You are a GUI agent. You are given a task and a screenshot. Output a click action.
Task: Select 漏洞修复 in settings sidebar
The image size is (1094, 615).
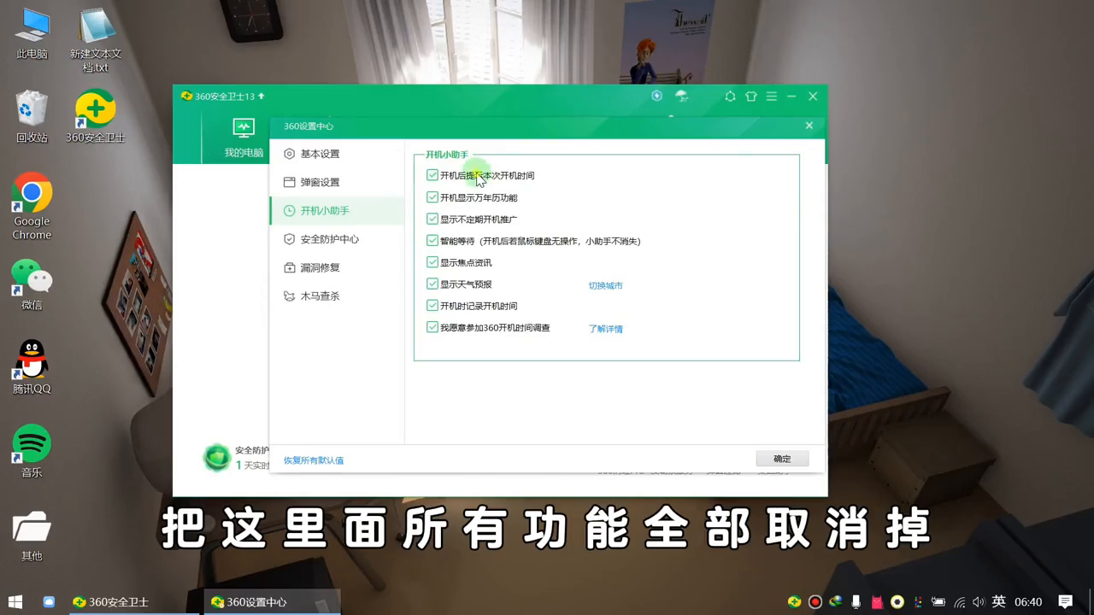point(337,267)
